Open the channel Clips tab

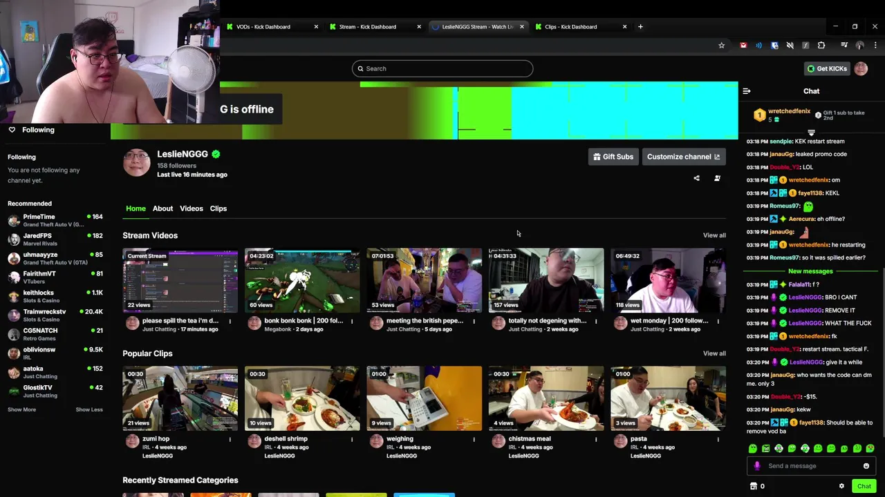pos(218,208)
